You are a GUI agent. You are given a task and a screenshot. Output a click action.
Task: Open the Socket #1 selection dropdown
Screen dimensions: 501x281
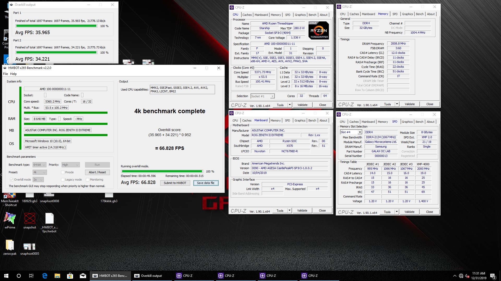click(263, 96)
